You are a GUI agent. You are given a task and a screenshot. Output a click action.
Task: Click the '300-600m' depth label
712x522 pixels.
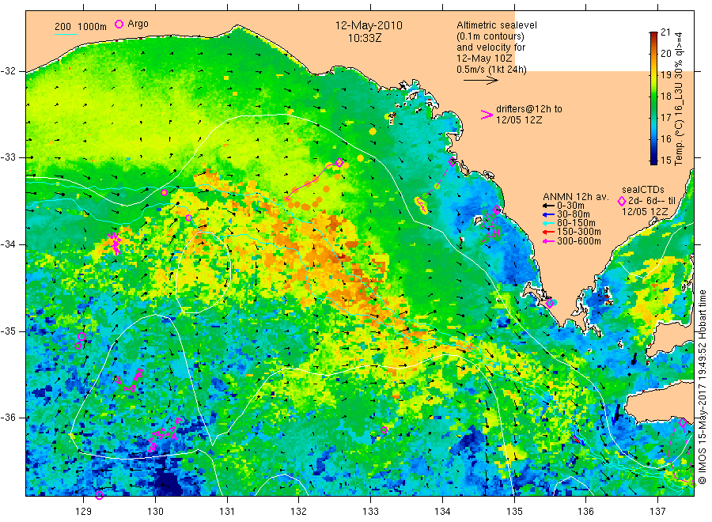point(579,241)
